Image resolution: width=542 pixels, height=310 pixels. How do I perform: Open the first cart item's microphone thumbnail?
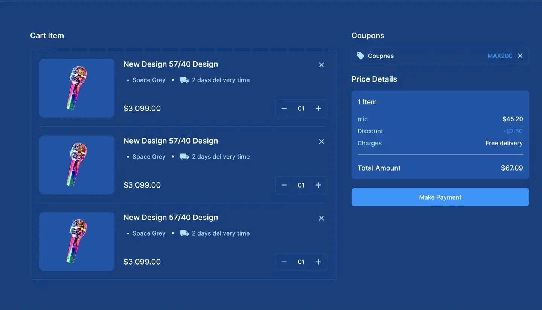[77, 88]
